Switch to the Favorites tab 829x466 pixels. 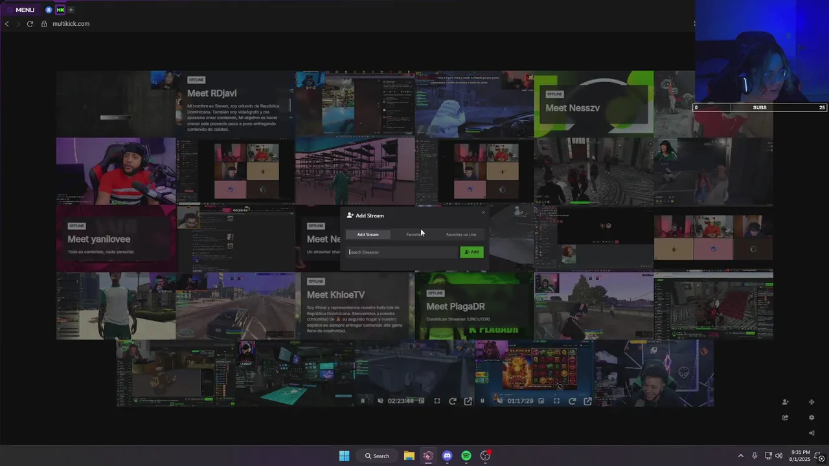[415, 234]
